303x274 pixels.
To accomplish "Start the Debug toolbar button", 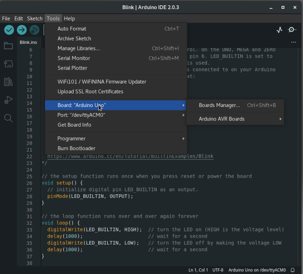I will (x=34, y=30).
